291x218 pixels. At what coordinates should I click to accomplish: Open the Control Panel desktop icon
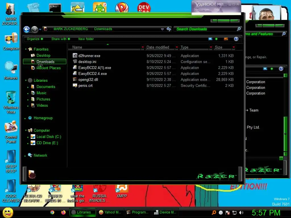point(11,132)
